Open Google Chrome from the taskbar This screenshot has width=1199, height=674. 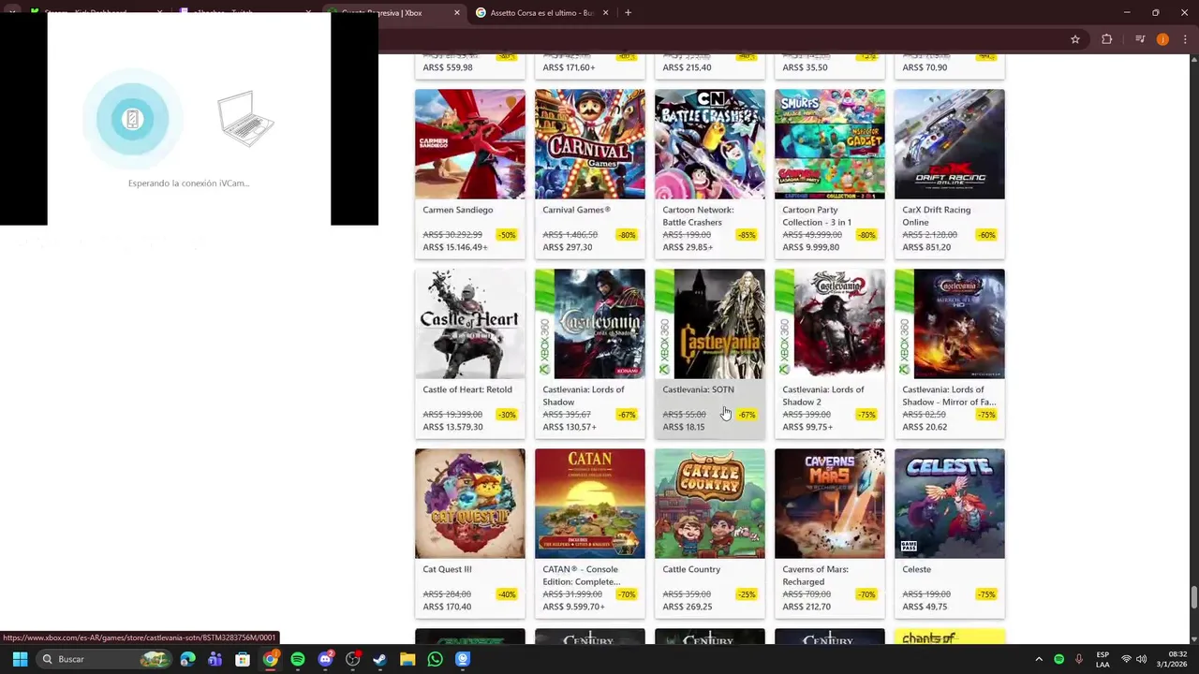(270, 659)
